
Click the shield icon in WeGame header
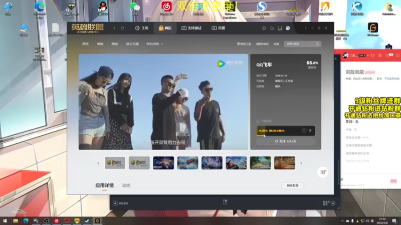[x=264, y=28]
